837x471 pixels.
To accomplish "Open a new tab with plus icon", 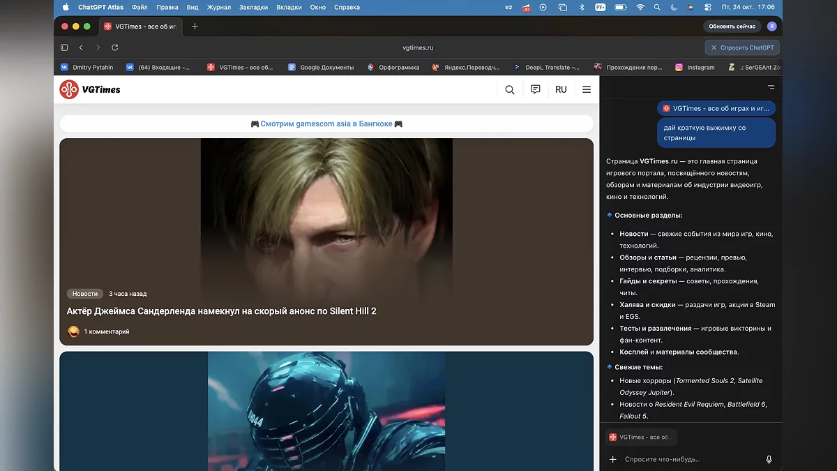I will [x=195, y=27].
